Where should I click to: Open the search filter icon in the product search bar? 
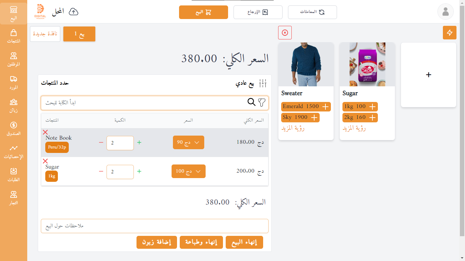click(x=261, y=102)
